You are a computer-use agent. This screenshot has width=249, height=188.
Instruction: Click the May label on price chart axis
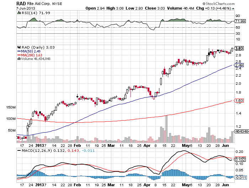pos(186,145)
